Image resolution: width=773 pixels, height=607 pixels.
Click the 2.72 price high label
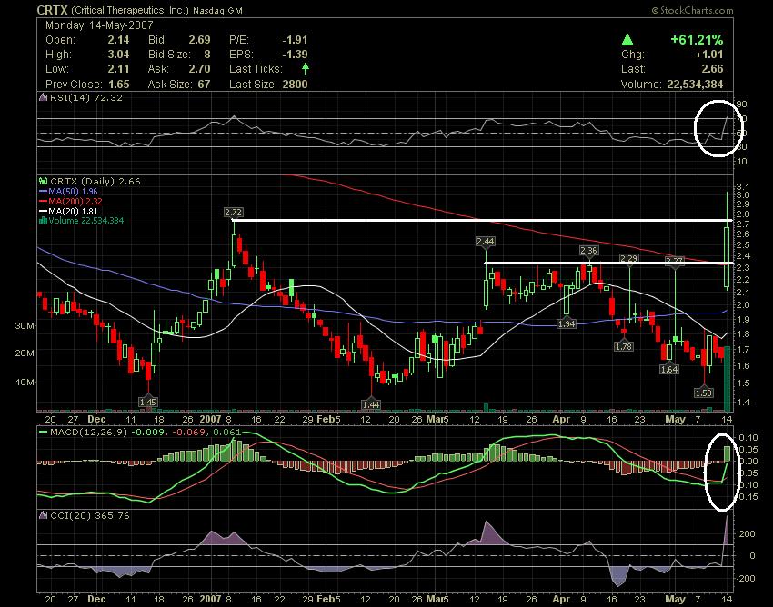[x=233, y=213]
